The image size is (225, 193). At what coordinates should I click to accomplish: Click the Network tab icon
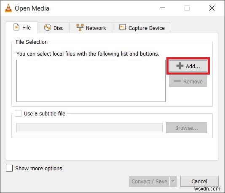(x=80, y=27)
